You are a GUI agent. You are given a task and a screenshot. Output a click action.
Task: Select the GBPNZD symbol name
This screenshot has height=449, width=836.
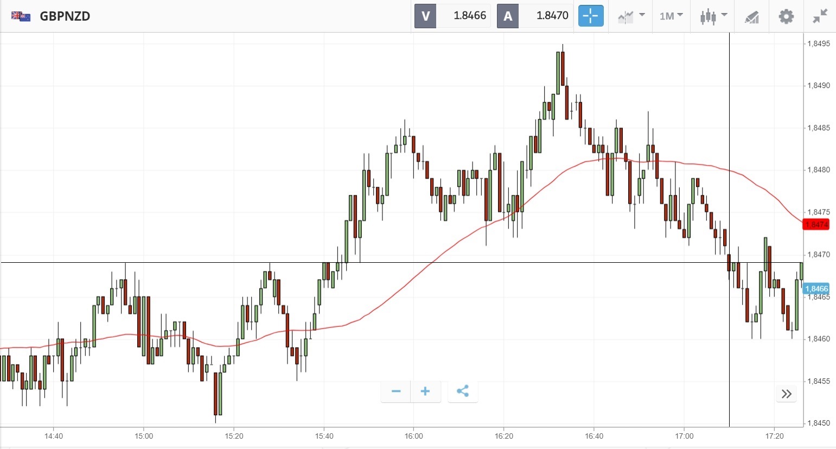pyautogui.click(x=65, y=16)
